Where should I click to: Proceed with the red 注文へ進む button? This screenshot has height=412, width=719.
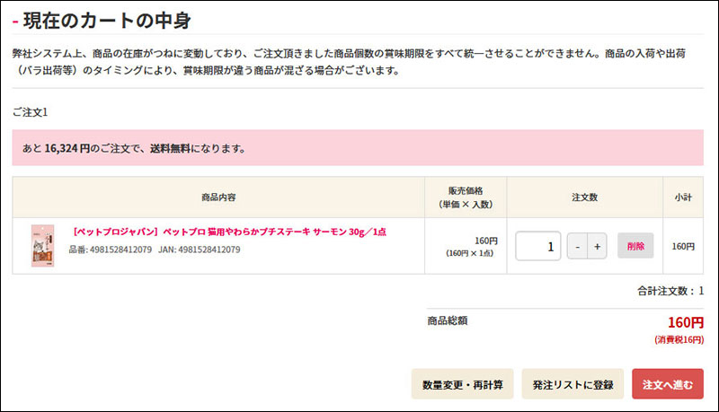[668, 384]
